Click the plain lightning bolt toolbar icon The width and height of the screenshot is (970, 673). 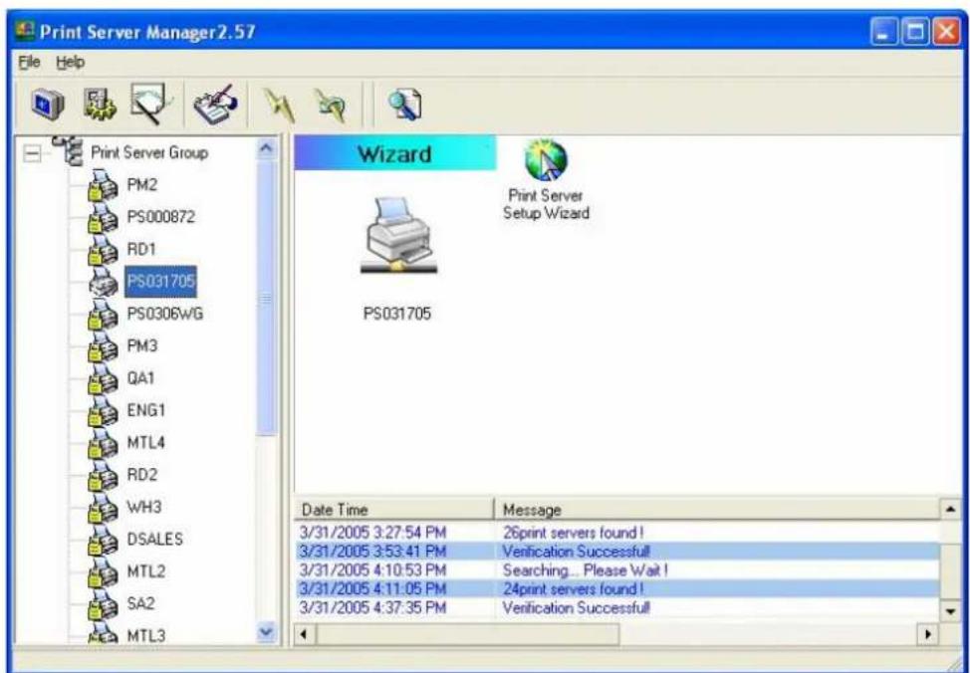(277, 104)
